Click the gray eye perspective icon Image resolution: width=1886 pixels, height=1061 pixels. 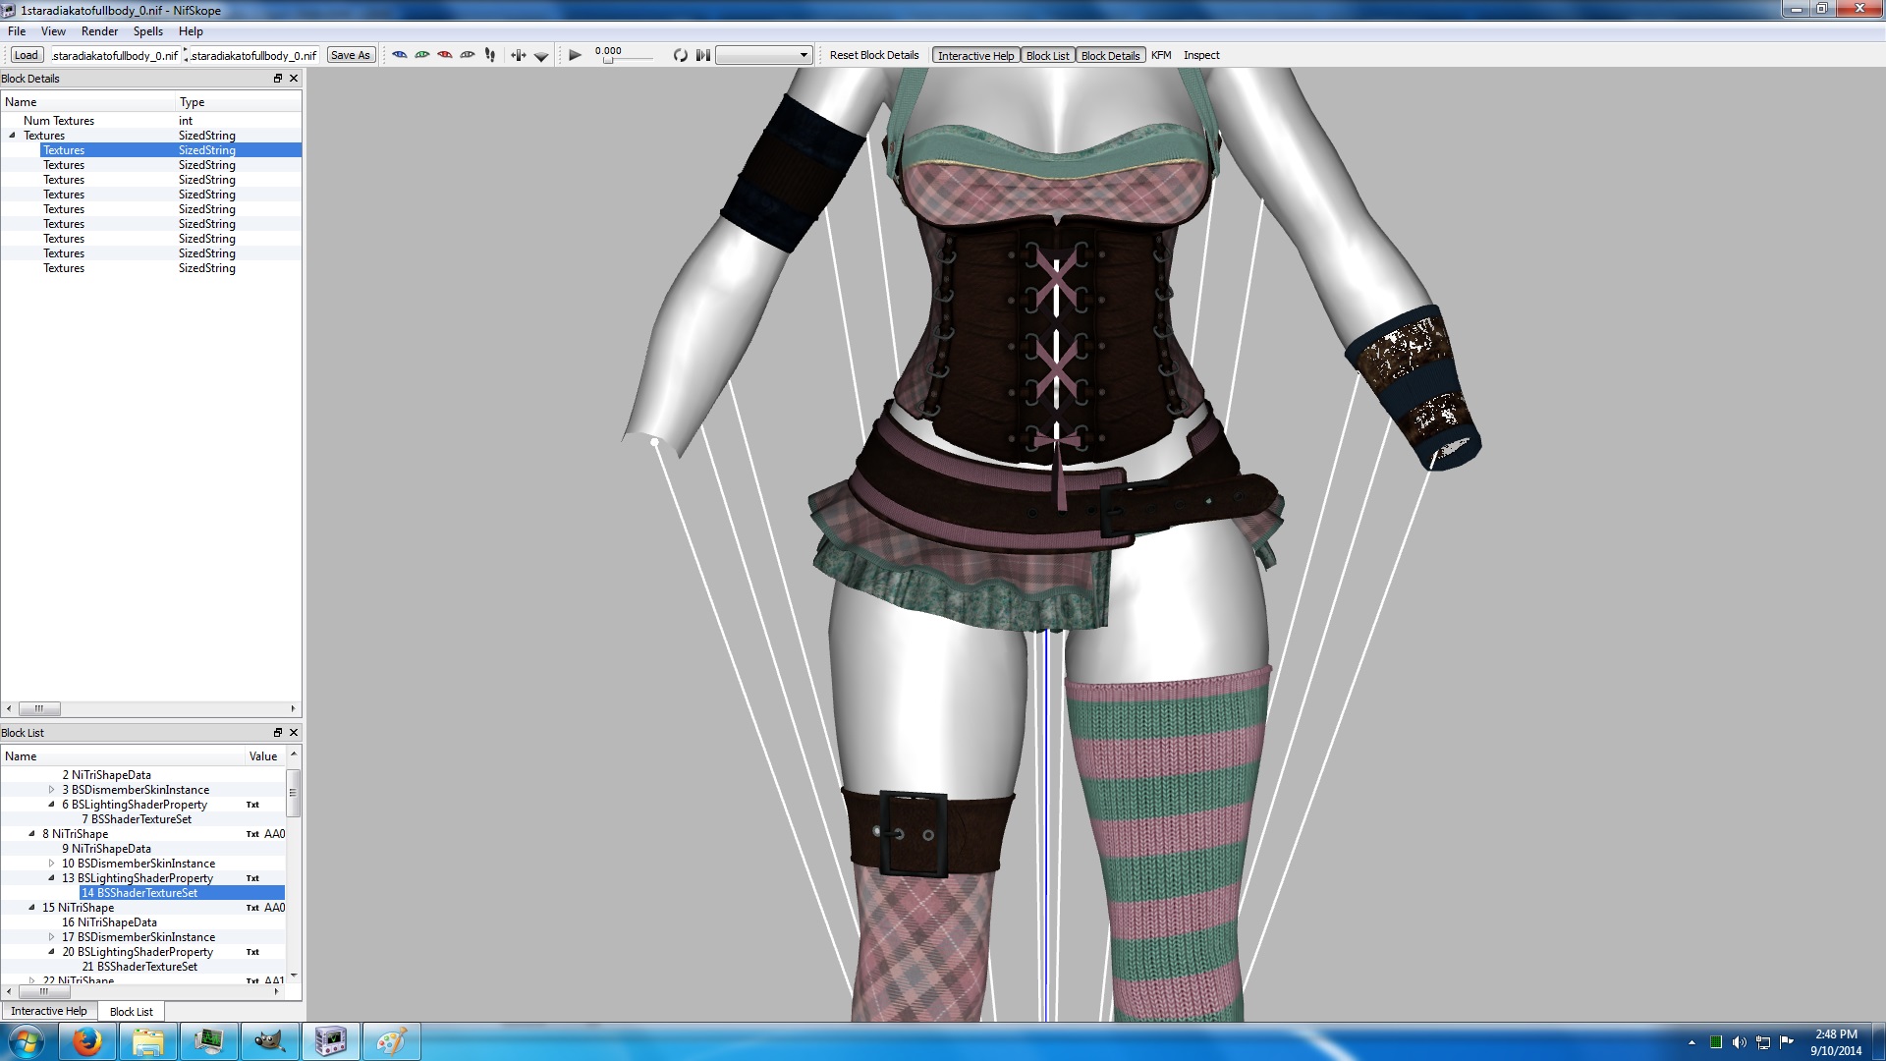pos(468,55)
